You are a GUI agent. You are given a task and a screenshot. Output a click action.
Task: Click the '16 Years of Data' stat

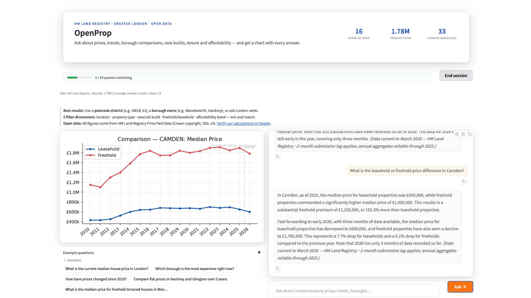(359, 34)
